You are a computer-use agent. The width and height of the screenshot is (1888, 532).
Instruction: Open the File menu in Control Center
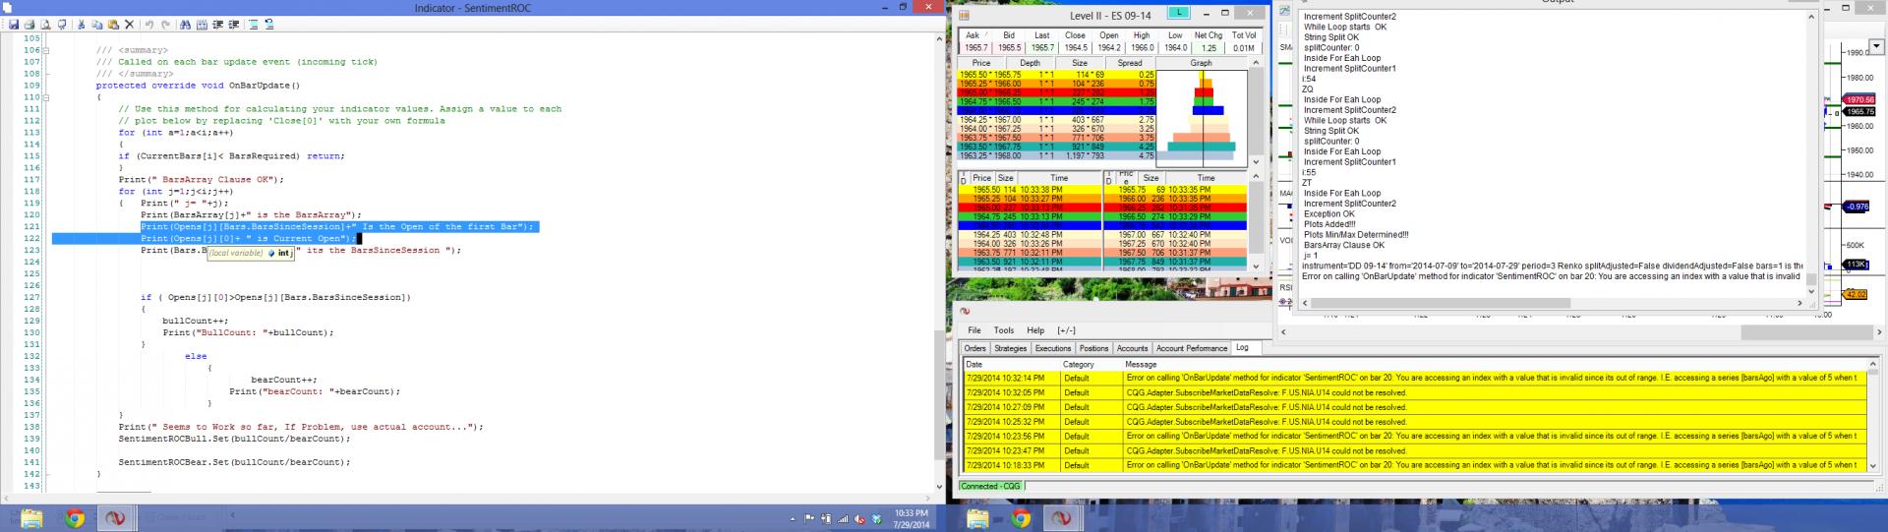pos(973,330)
